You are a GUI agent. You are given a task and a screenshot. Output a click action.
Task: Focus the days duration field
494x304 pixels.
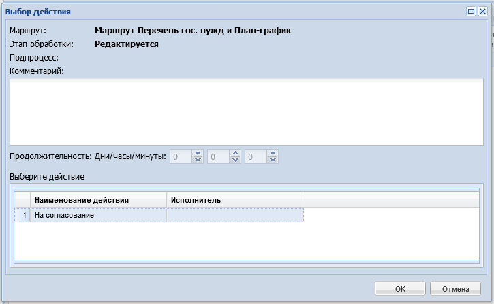[181, 157]
